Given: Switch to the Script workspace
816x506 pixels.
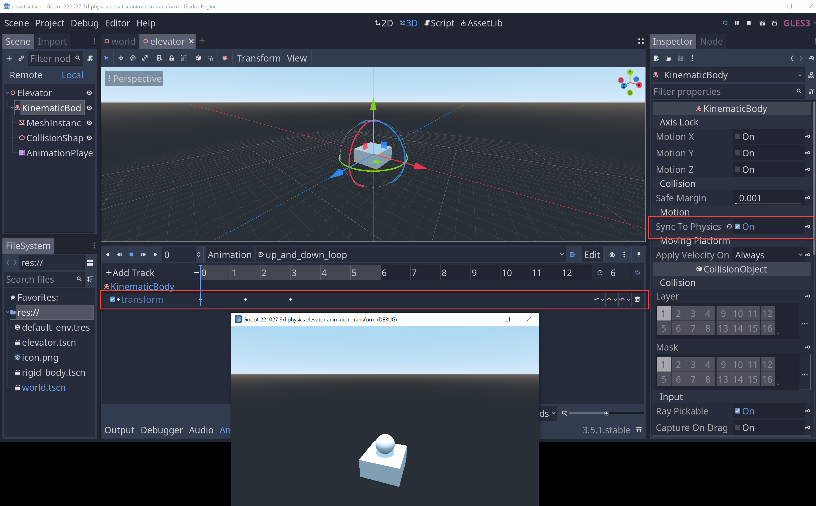Looking at the screenshot, I should [x=439, y=23].
